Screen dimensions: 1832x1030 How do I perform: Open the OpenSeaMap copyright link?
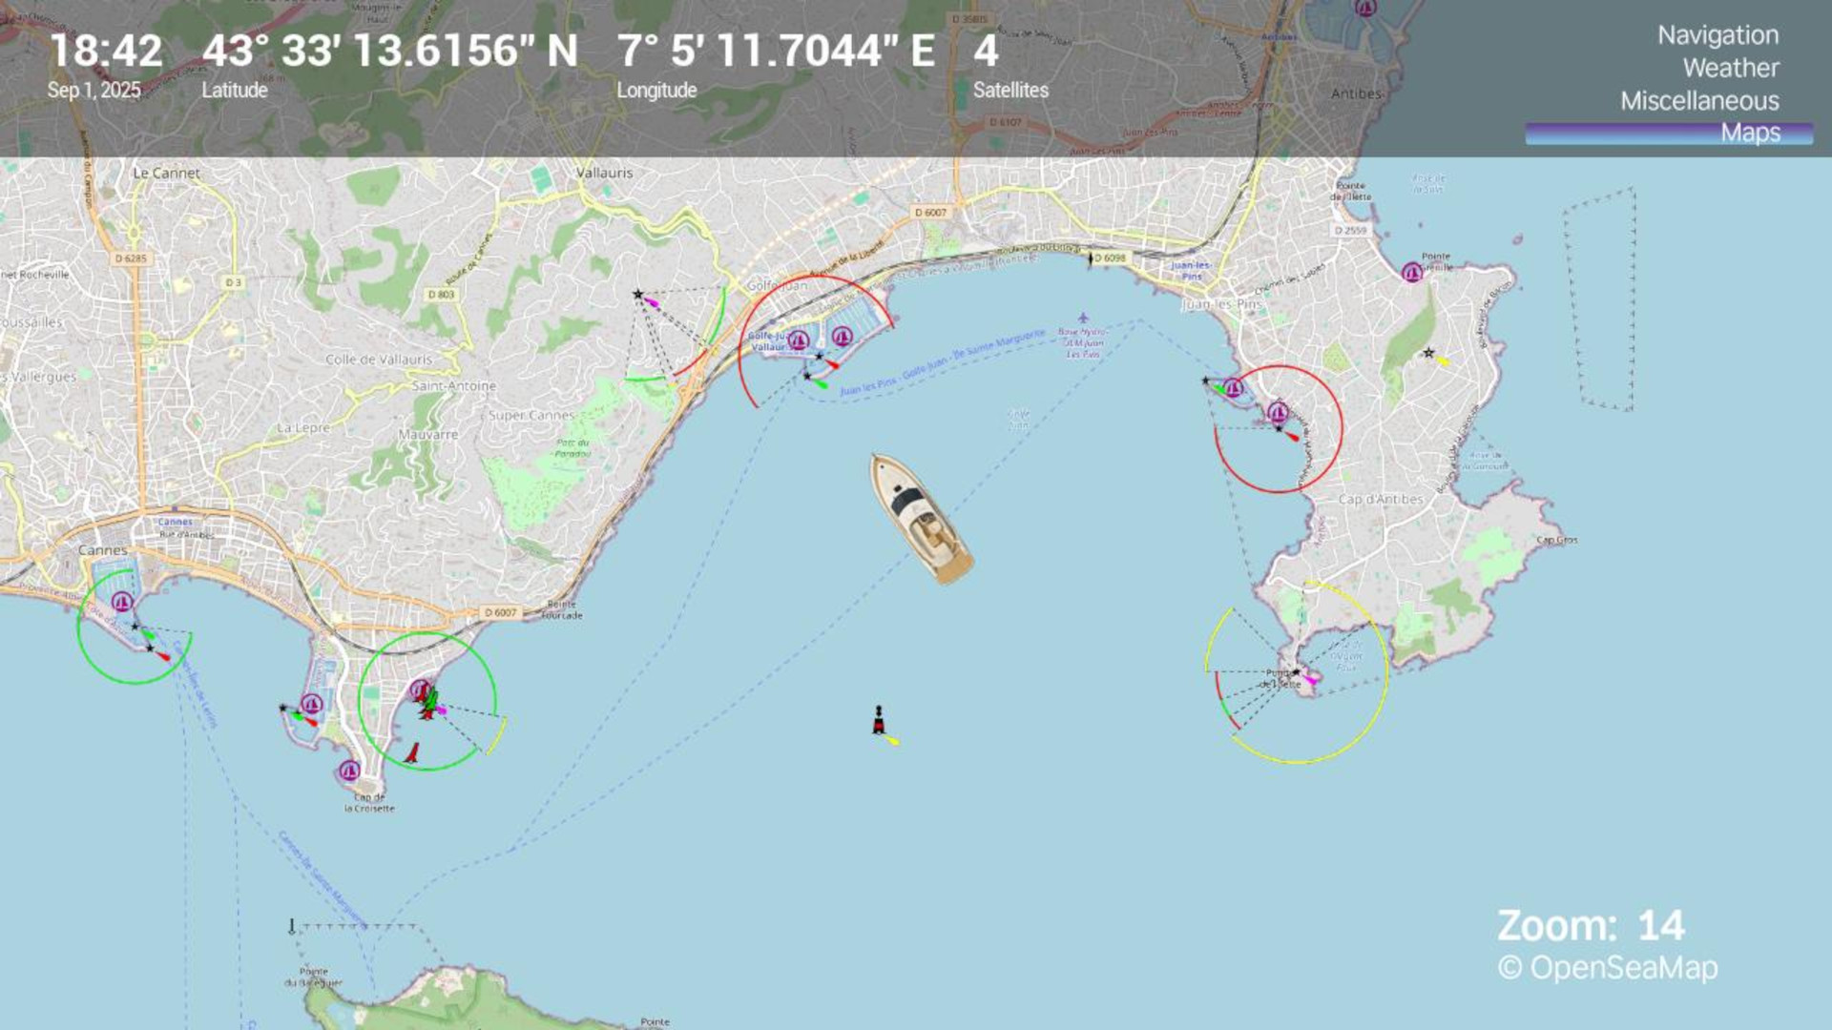point(1608,967)
